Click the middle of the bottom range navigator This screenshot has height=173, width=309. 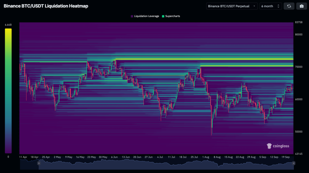tap(166, 164)
